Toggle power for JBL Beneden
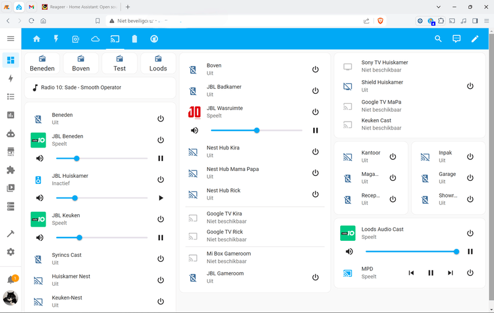This screenshot has width=494, height=313. click(161, 140)
